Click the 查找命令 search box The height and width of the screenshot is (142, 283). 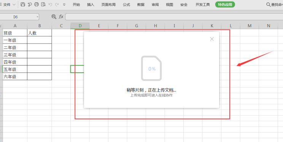click(275, 5)
